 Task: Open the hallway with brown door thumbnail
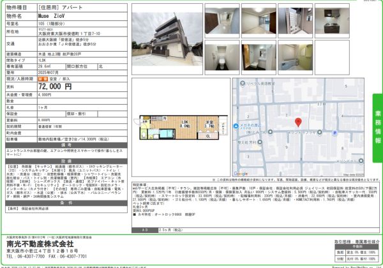click(x=222, y=21)
